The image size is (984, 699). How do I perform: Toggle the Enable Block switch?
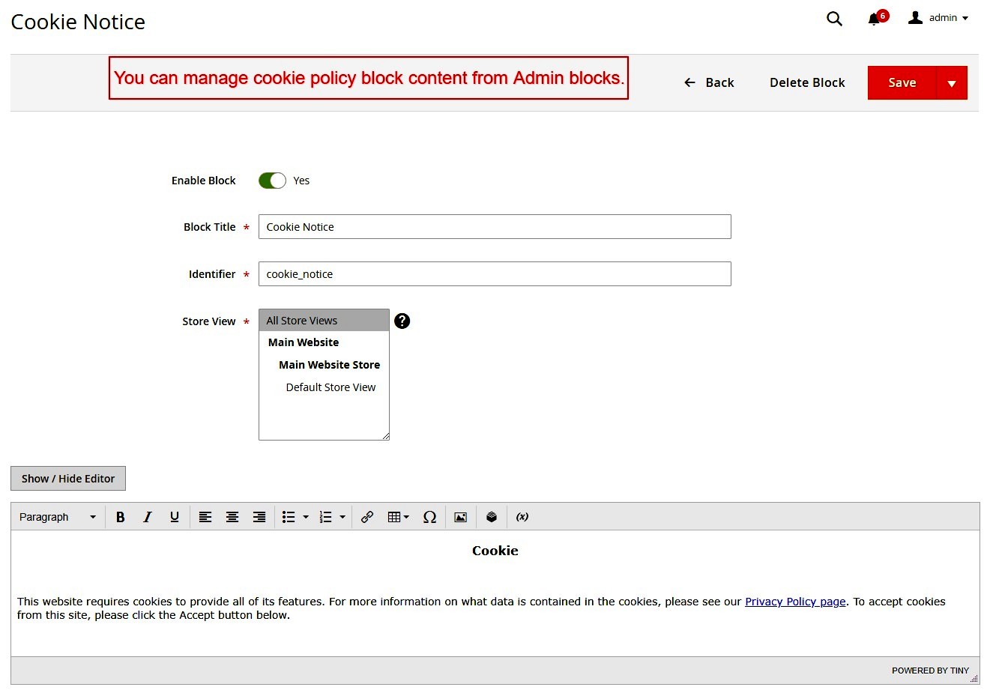pyautogui.click(x=272, y=181)
